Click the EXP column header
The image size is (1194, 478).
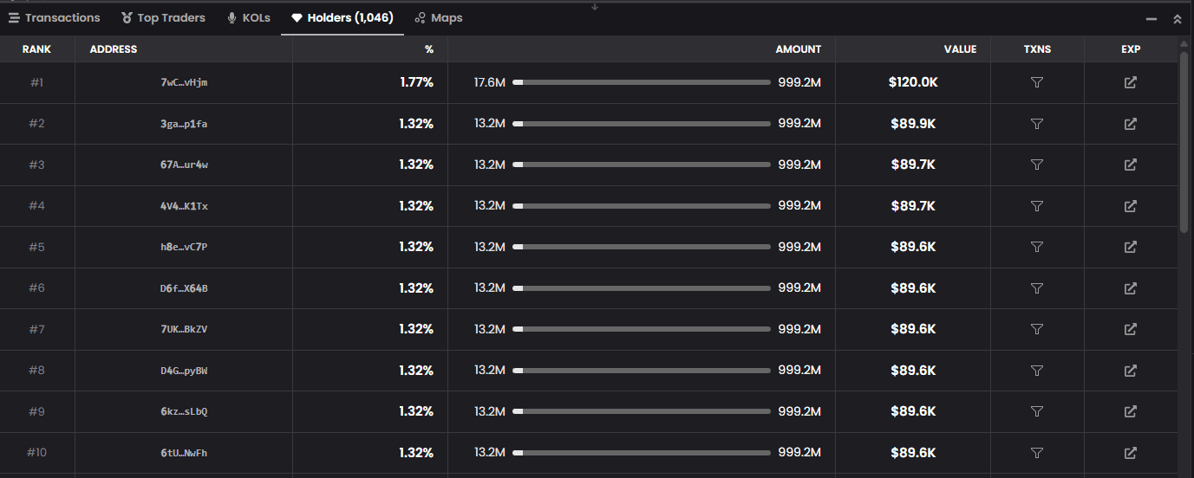click(1131, 49)
